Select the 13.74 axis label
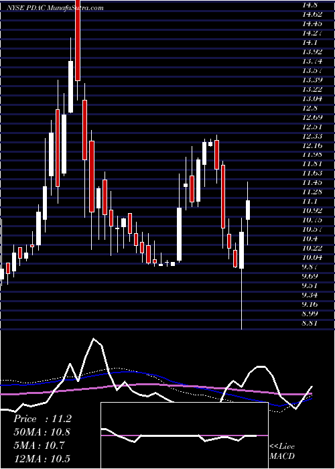Image resolution: width=335 pixels, height=469 pixels. click(x=312, y=62)
